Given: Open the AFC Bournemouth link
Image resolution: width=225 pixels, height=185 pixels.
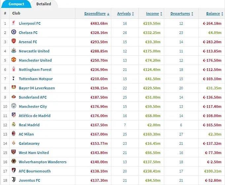Looking at the screenshot, I should 35,171.
